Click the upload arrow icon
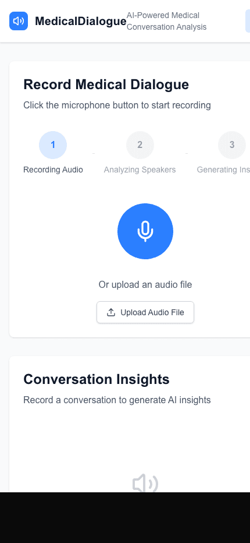The height and width of the screenshot is (543, 250). click(110, 312)
